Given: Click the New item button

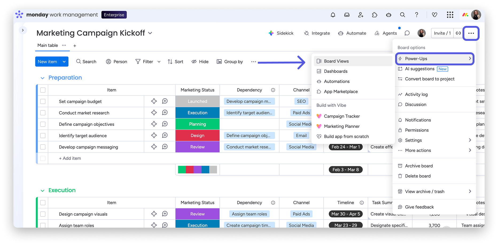Looking at the screenshot, I should tap(48, 62).
